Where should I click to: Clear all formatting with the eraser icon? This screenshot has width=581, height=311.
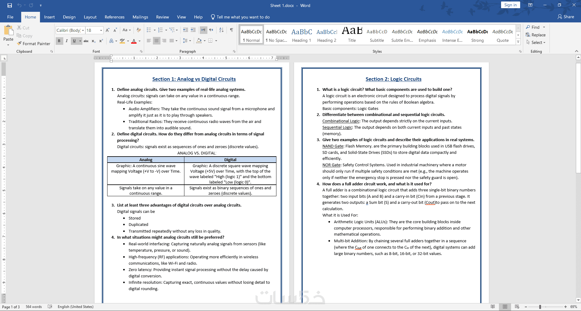pos(139,30)
